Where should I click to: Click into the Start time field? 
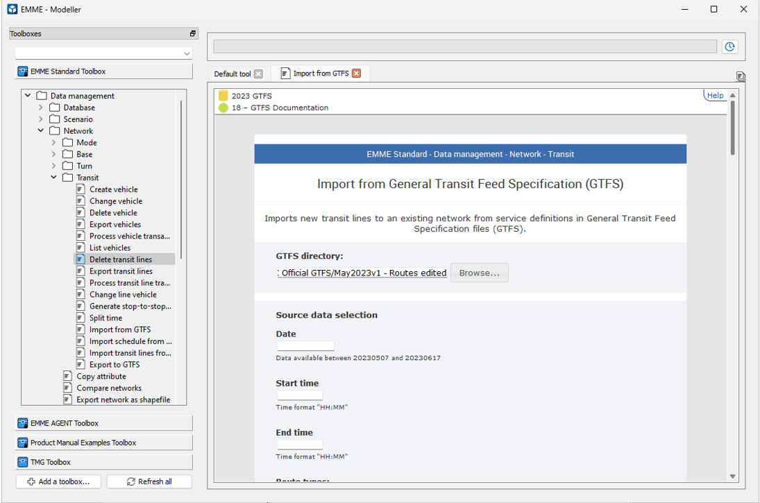300,395
